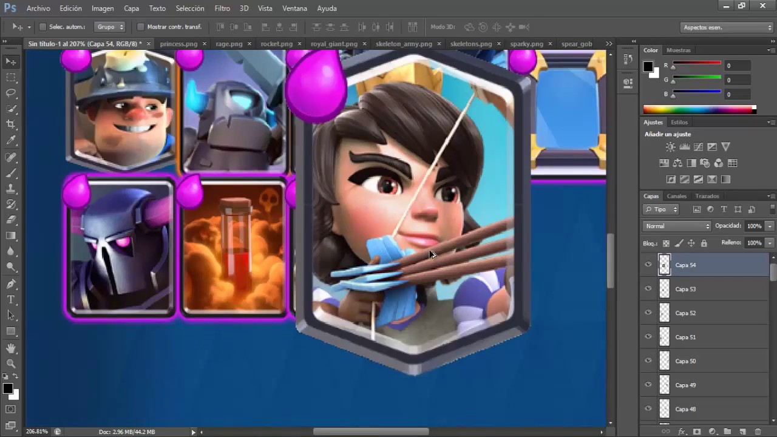Enable Mostrar contr. transf. checkbox
This screenshot has width=777, height=437.
[x=141, y=27]
